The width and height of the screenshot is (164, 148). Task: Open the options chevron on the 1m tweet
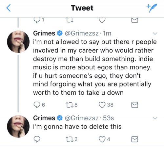[x=155, y=33]
